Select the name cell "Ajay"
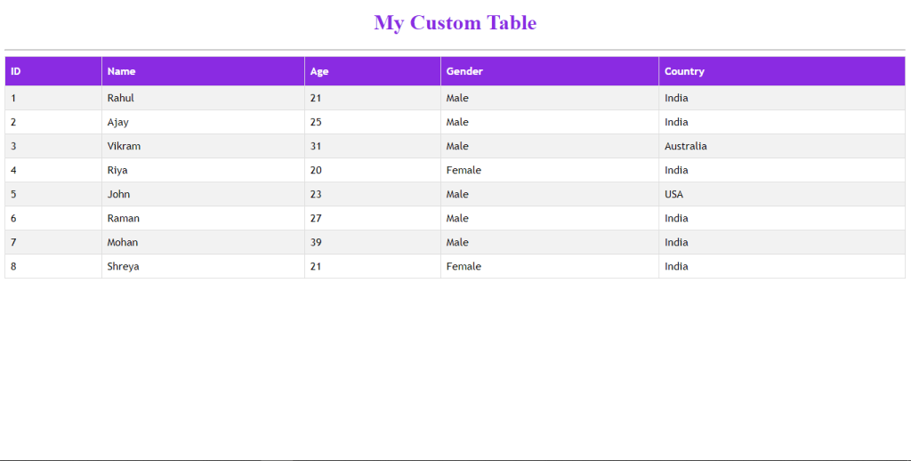The image size is (911, 461). (x=204, y=122)
